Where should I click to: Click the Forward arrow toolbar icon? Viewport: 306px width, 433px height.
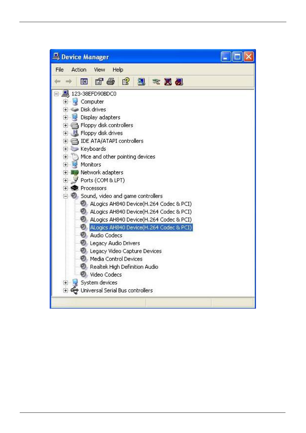point(68,82)
